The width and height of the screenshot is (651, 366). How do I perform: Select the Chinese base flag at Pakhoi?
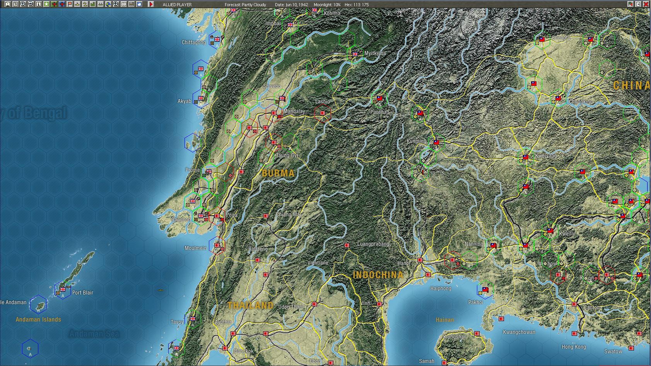485,289
